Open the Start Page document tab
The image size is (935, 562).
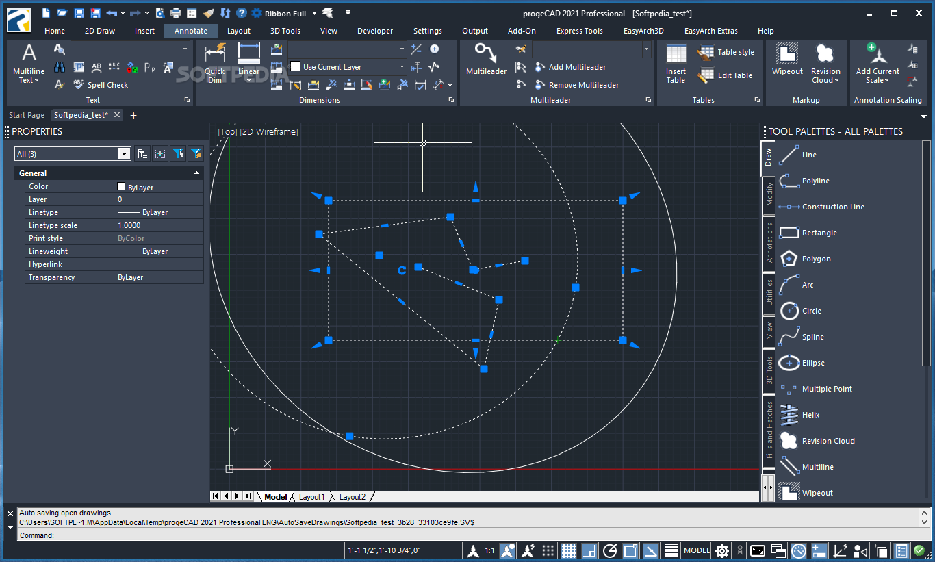(x=27, y=115)
